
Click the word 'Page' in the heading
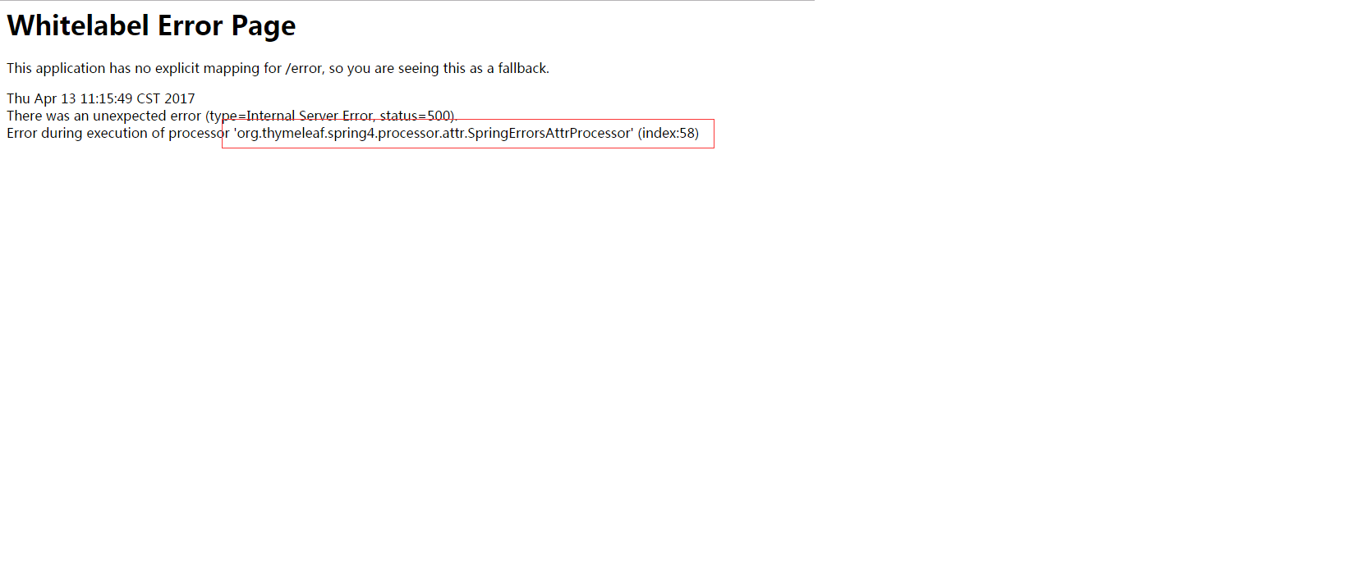[263, 26]
